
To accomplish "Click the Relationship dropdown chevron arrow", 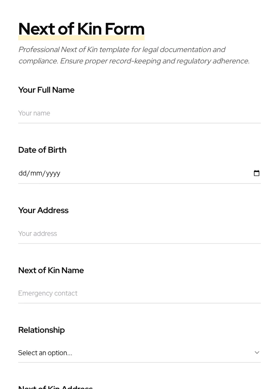I will coord(257,353).
